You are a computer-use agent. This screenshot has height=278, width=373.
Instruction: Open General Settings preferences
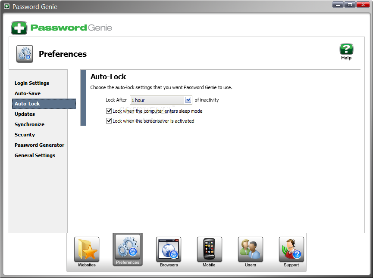coord(35,155)
